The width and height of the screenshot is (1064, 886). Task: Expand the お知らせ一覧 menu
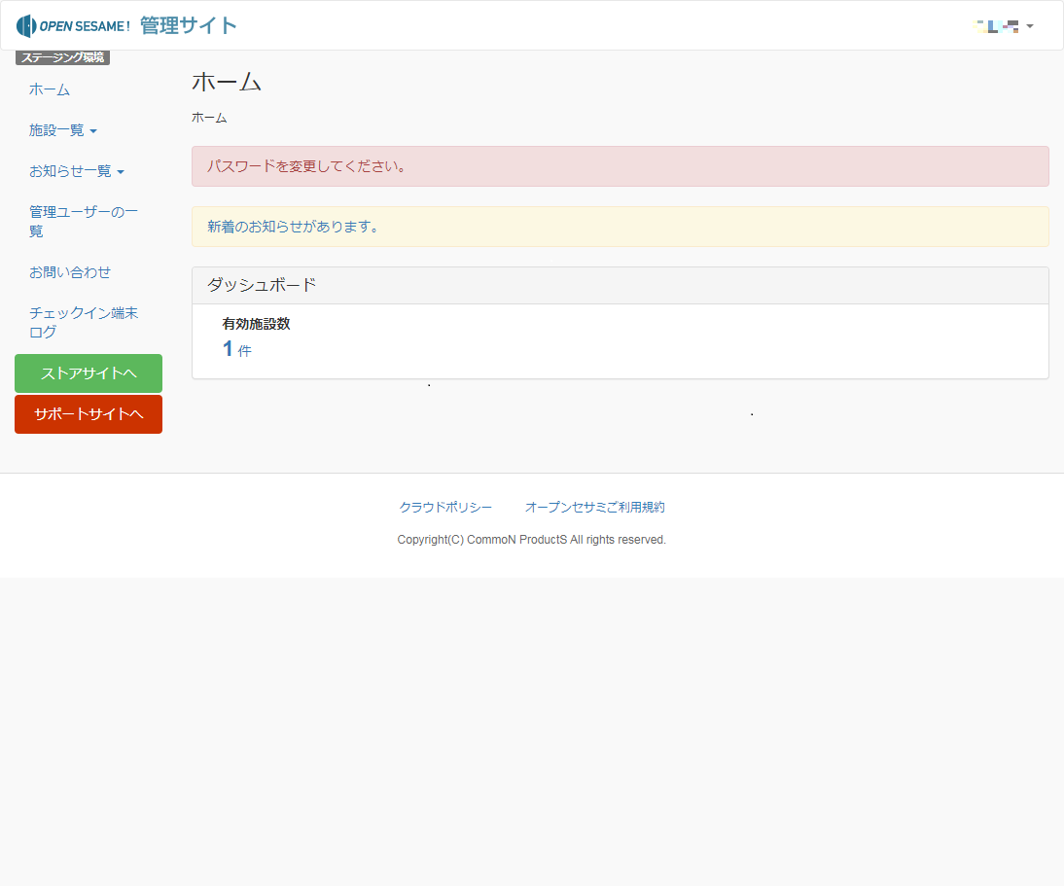(x=77, y=171)
